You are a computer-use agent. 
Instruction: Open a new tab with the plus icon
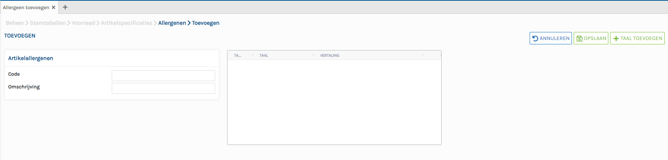(65, 7)
